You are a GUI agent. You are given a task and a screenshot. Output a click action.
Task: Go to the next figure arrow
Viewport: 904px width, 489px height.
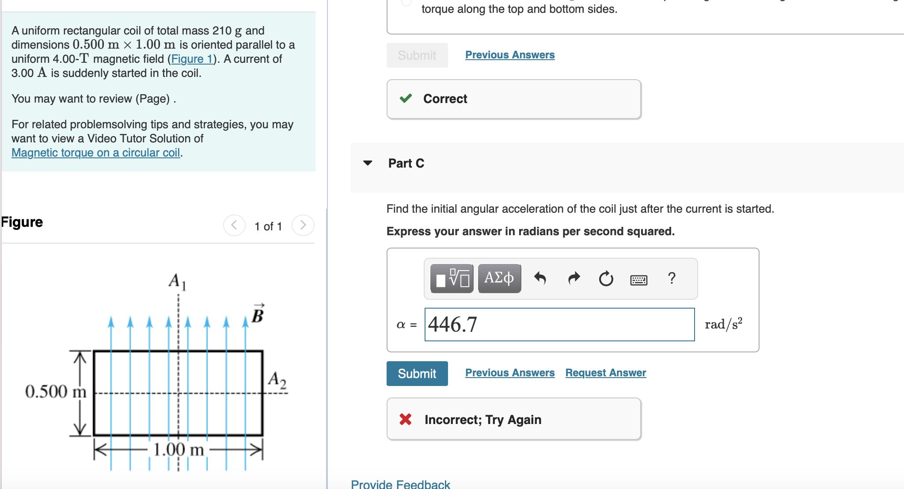coord(303,225)
